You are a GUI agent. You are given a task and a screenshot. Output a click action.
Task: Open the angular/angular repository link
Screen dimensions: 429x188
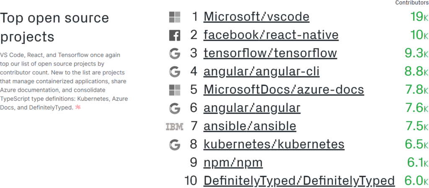[x=252, y=108]
